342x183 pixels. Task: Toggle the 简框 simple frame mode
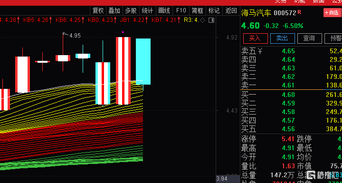198,10
